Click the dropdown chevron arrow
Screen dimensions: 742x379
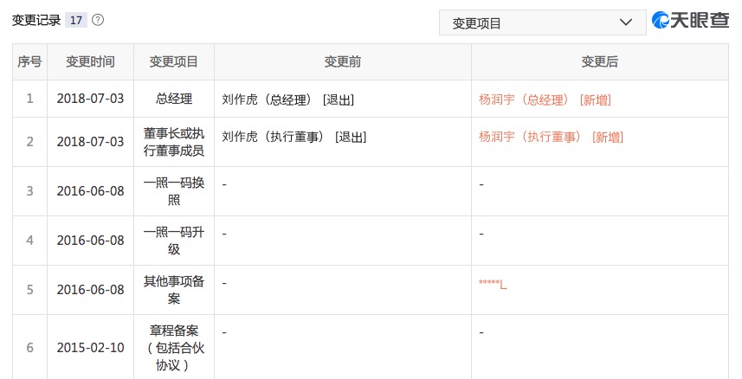pos(625,23)
